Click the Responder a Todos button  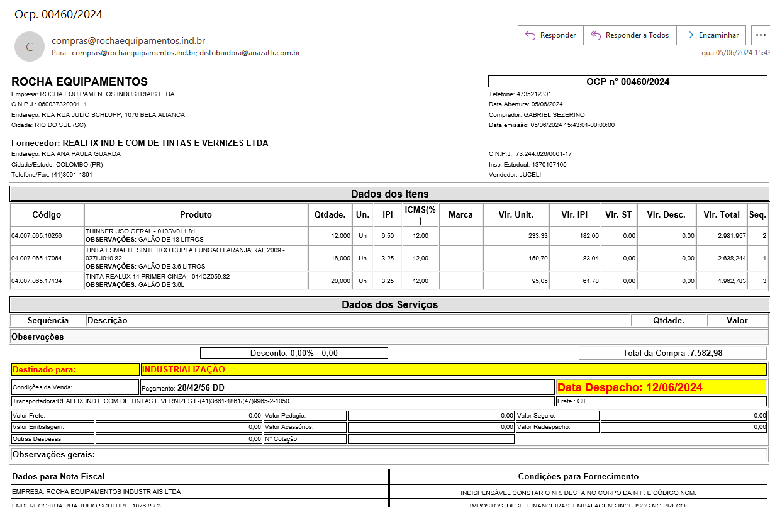point(630,35)
